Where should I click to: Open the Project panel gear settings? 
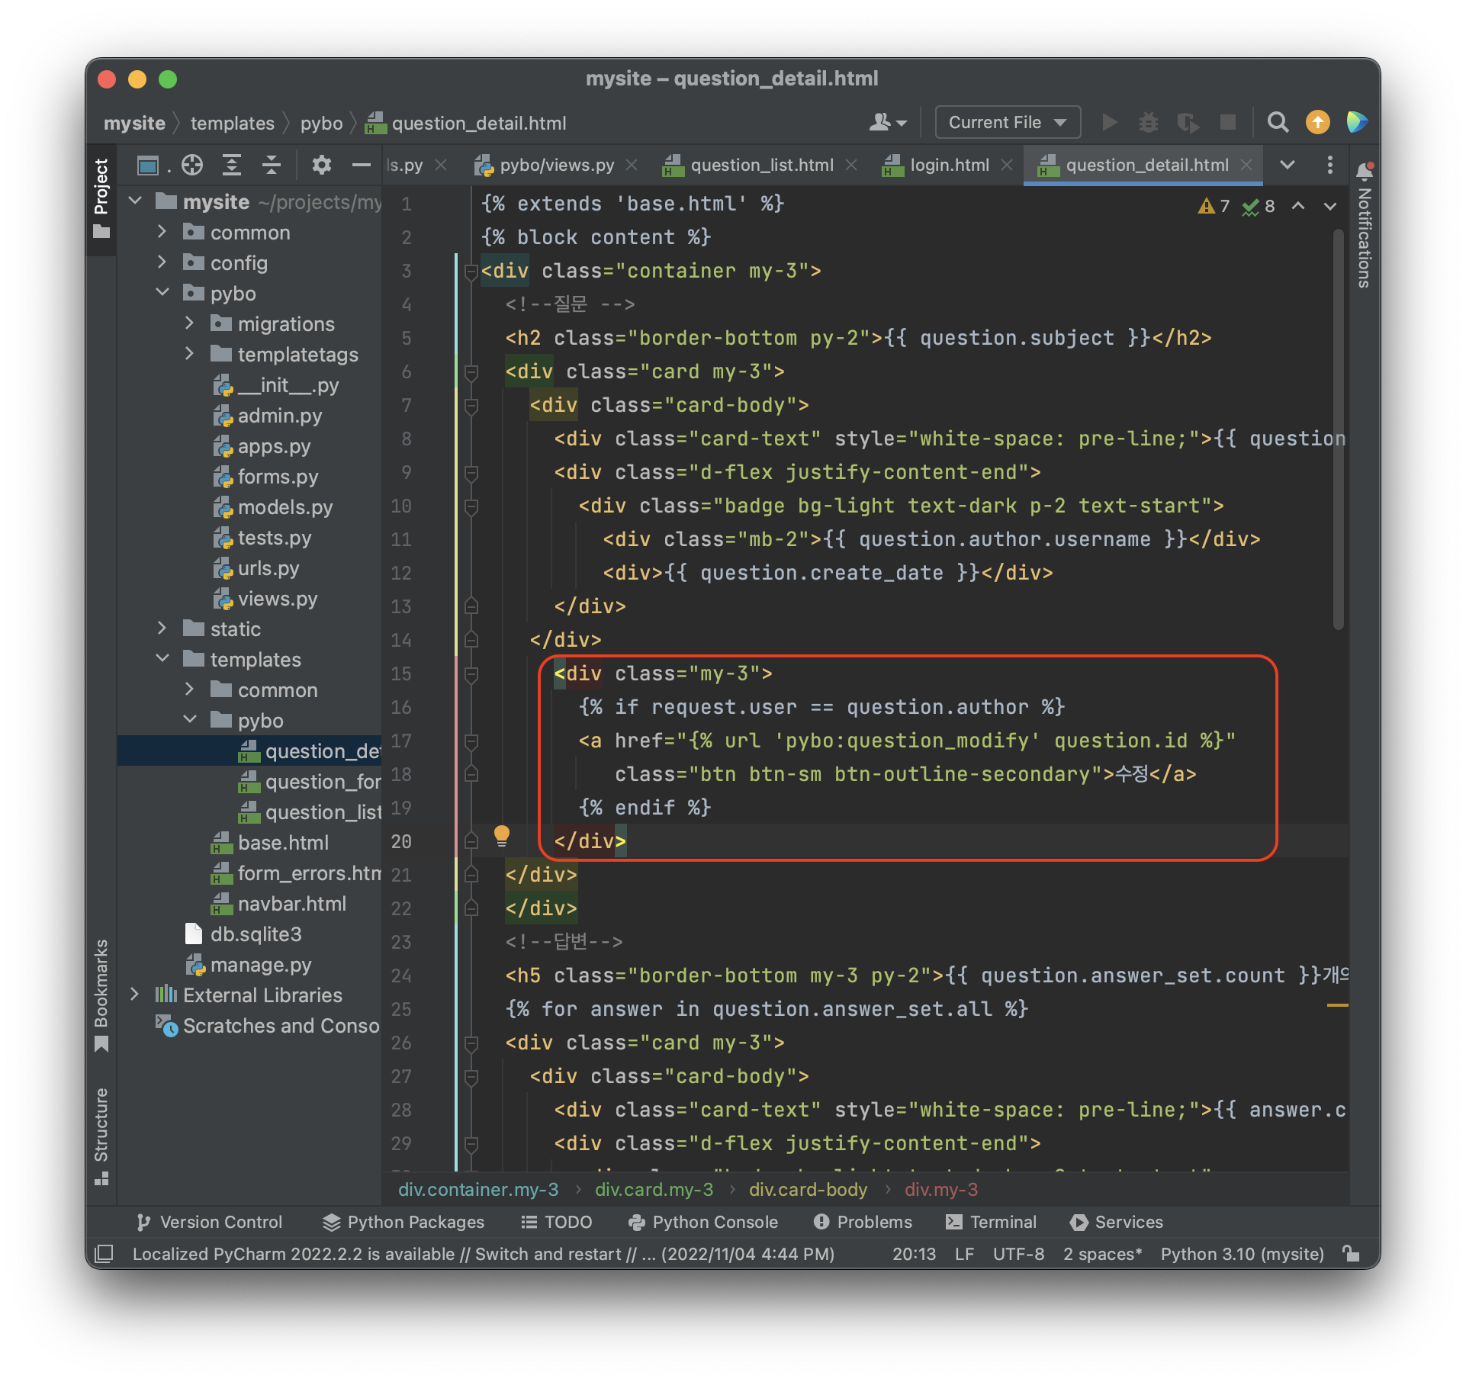pos(321,165)
